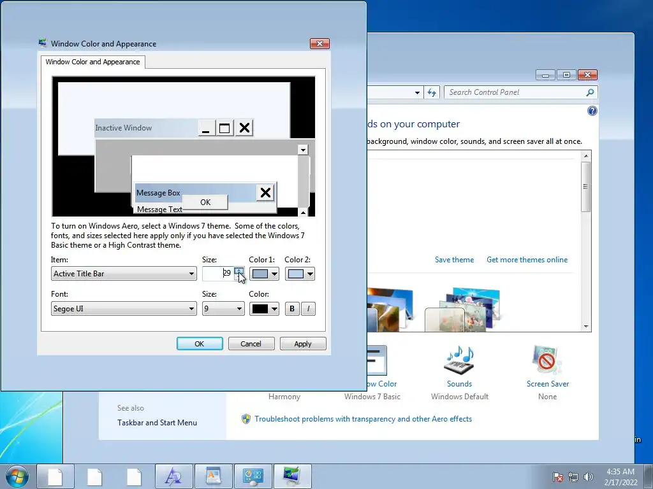Click the network tray icon
This screenshot has height=489, width=653.
(x=573, y=477)
